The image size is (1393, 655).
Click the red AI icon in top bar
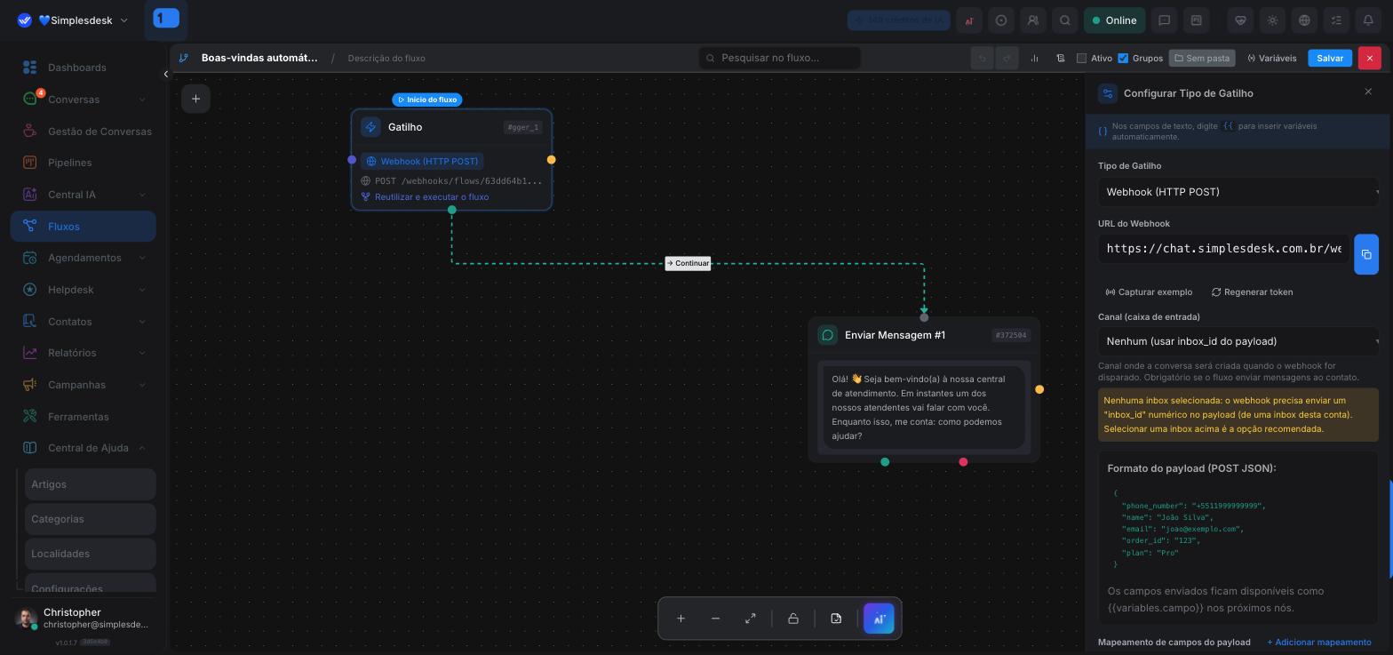coord(969,20)
